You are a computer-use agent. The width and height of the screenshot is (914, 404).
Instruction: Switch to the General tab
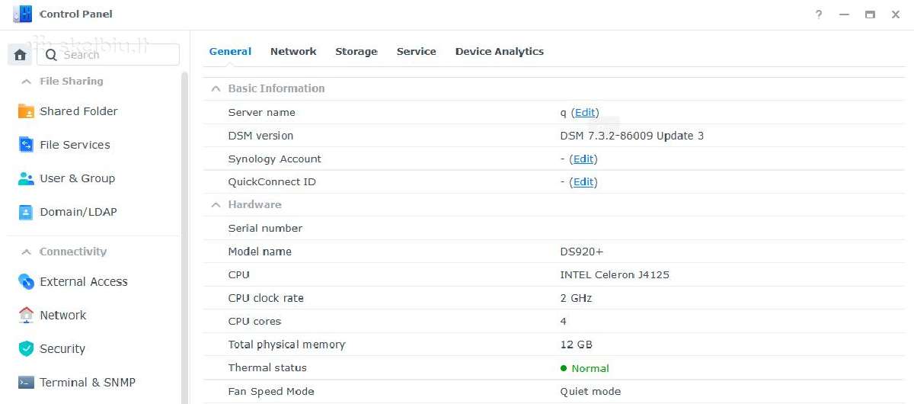[230, 51]
